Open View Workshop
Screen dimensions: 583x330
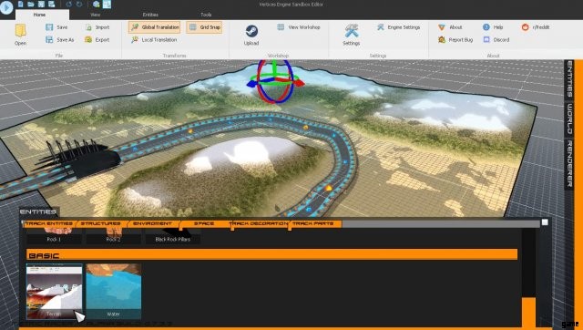tap(299, 27)
